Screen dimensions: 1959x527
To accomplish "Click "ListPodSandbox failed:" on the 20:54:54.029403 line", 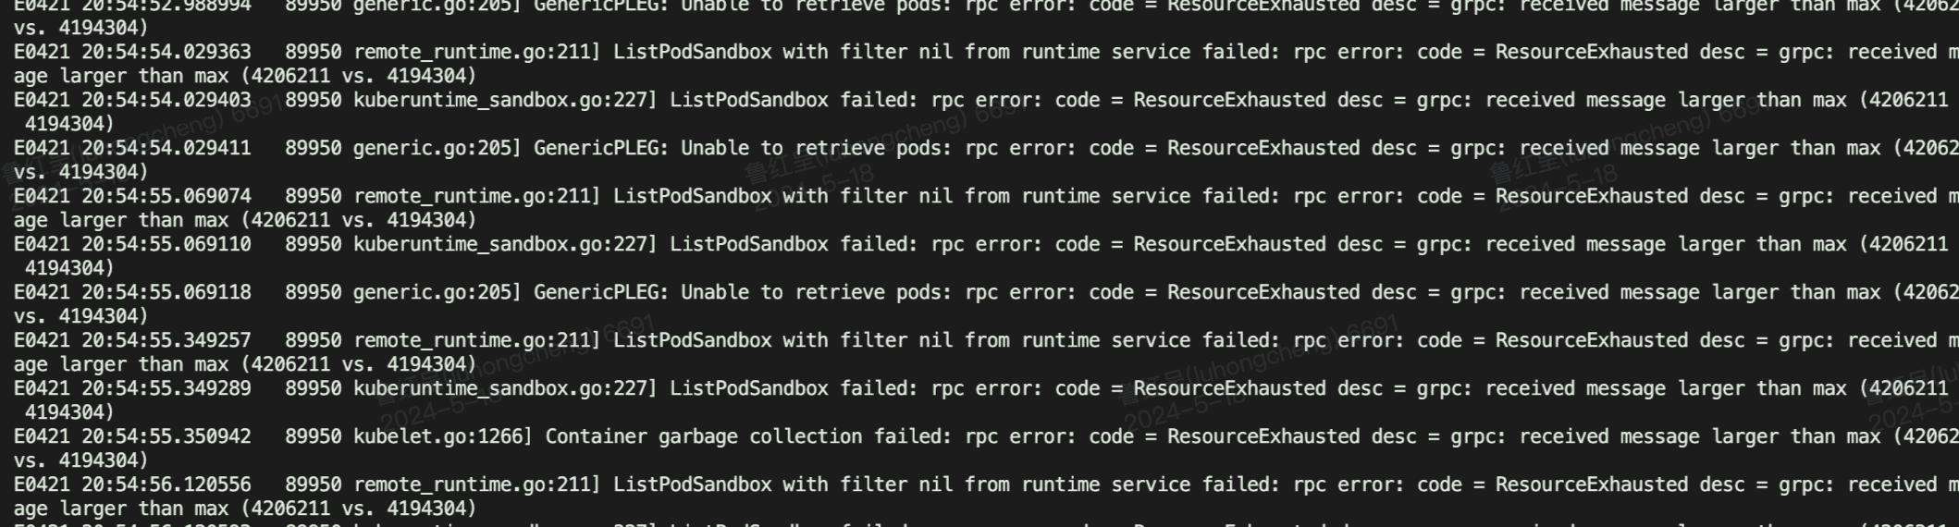I will 795,100.
